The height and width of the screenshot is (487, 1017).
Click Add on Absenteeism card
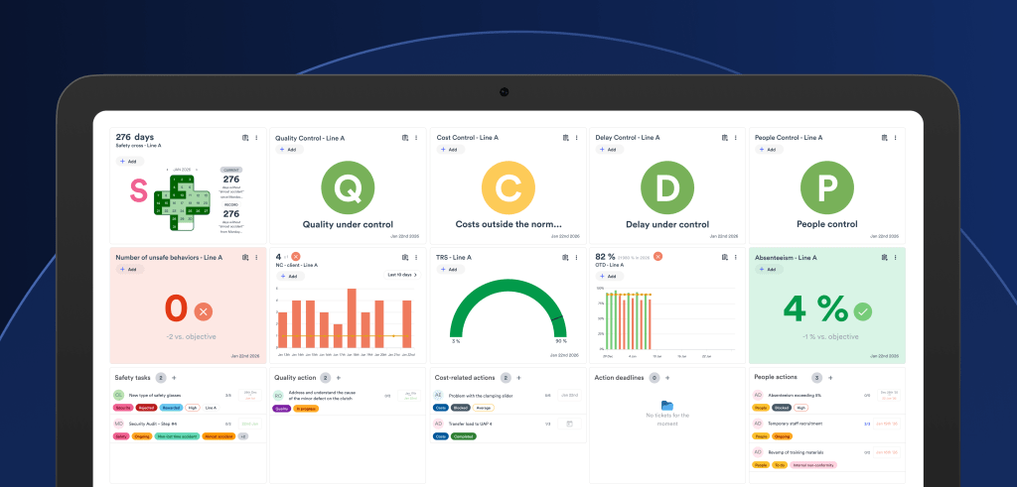tap(769, 269)
